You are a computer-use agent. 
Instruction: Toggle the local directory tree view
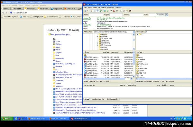click(94, 11)
